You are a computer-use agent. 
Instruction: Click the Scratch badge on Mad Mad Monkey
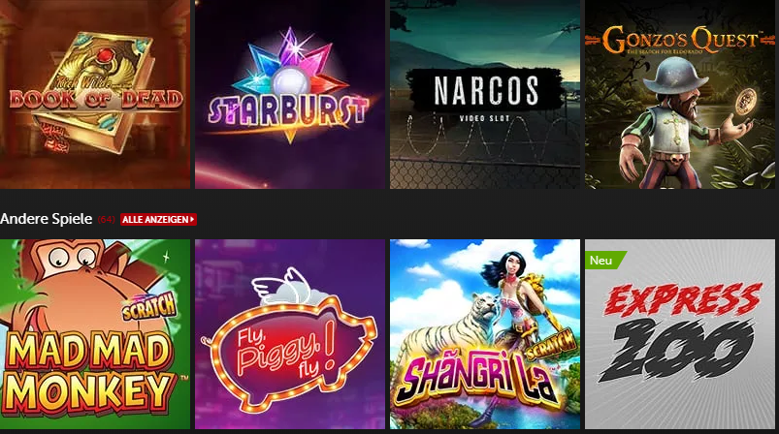(149, 306)
